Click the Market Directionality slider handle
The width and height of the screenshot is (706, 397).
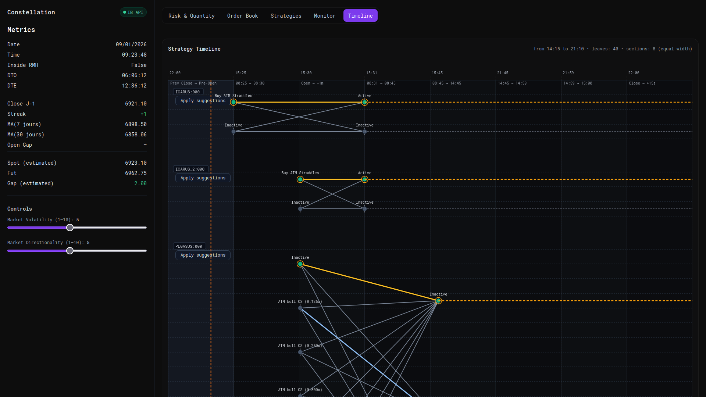coord(70,251)
